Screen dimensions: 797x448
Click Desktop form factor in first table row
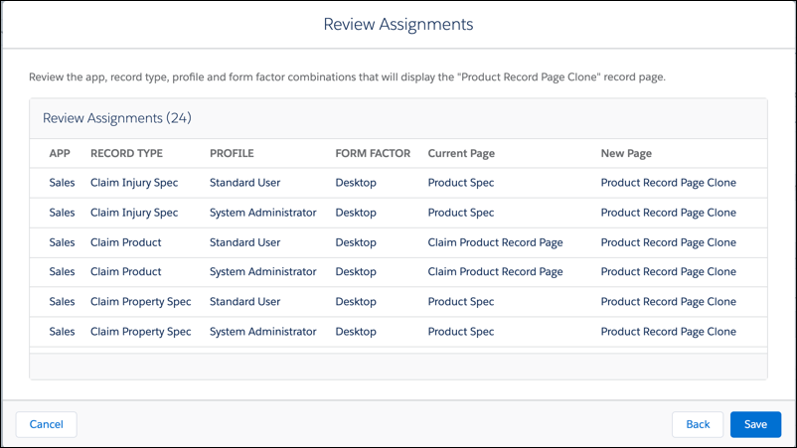tap(356, 183)
